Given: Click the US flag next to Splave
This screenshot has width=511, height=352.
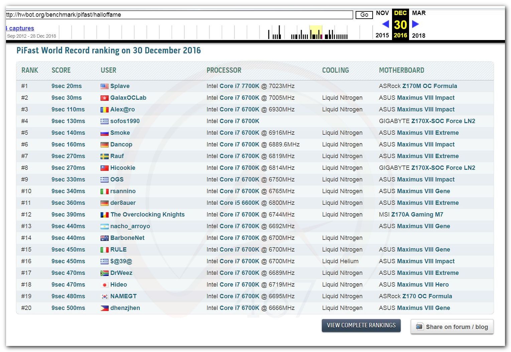Looking at the screenshot, I should tap(104, 86).
